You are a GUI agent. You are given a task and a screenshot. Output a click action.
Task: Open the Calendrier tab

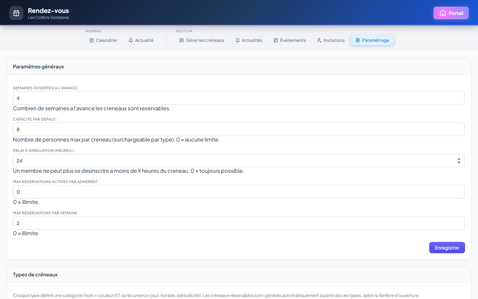click(x=103, y=40)
